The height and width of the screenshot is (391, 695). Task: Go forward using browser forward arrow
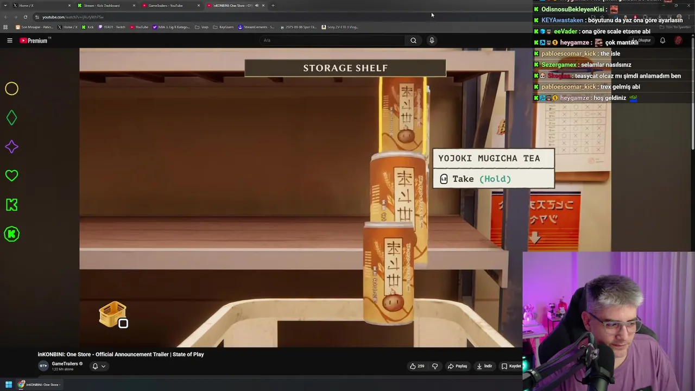pyautogui.click(x=15, y=17)
